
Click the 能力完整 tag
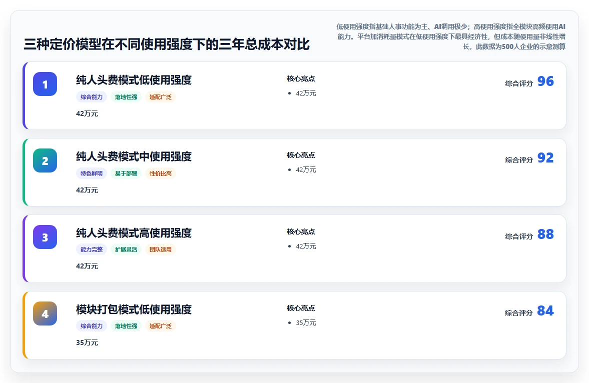[92, 249]
